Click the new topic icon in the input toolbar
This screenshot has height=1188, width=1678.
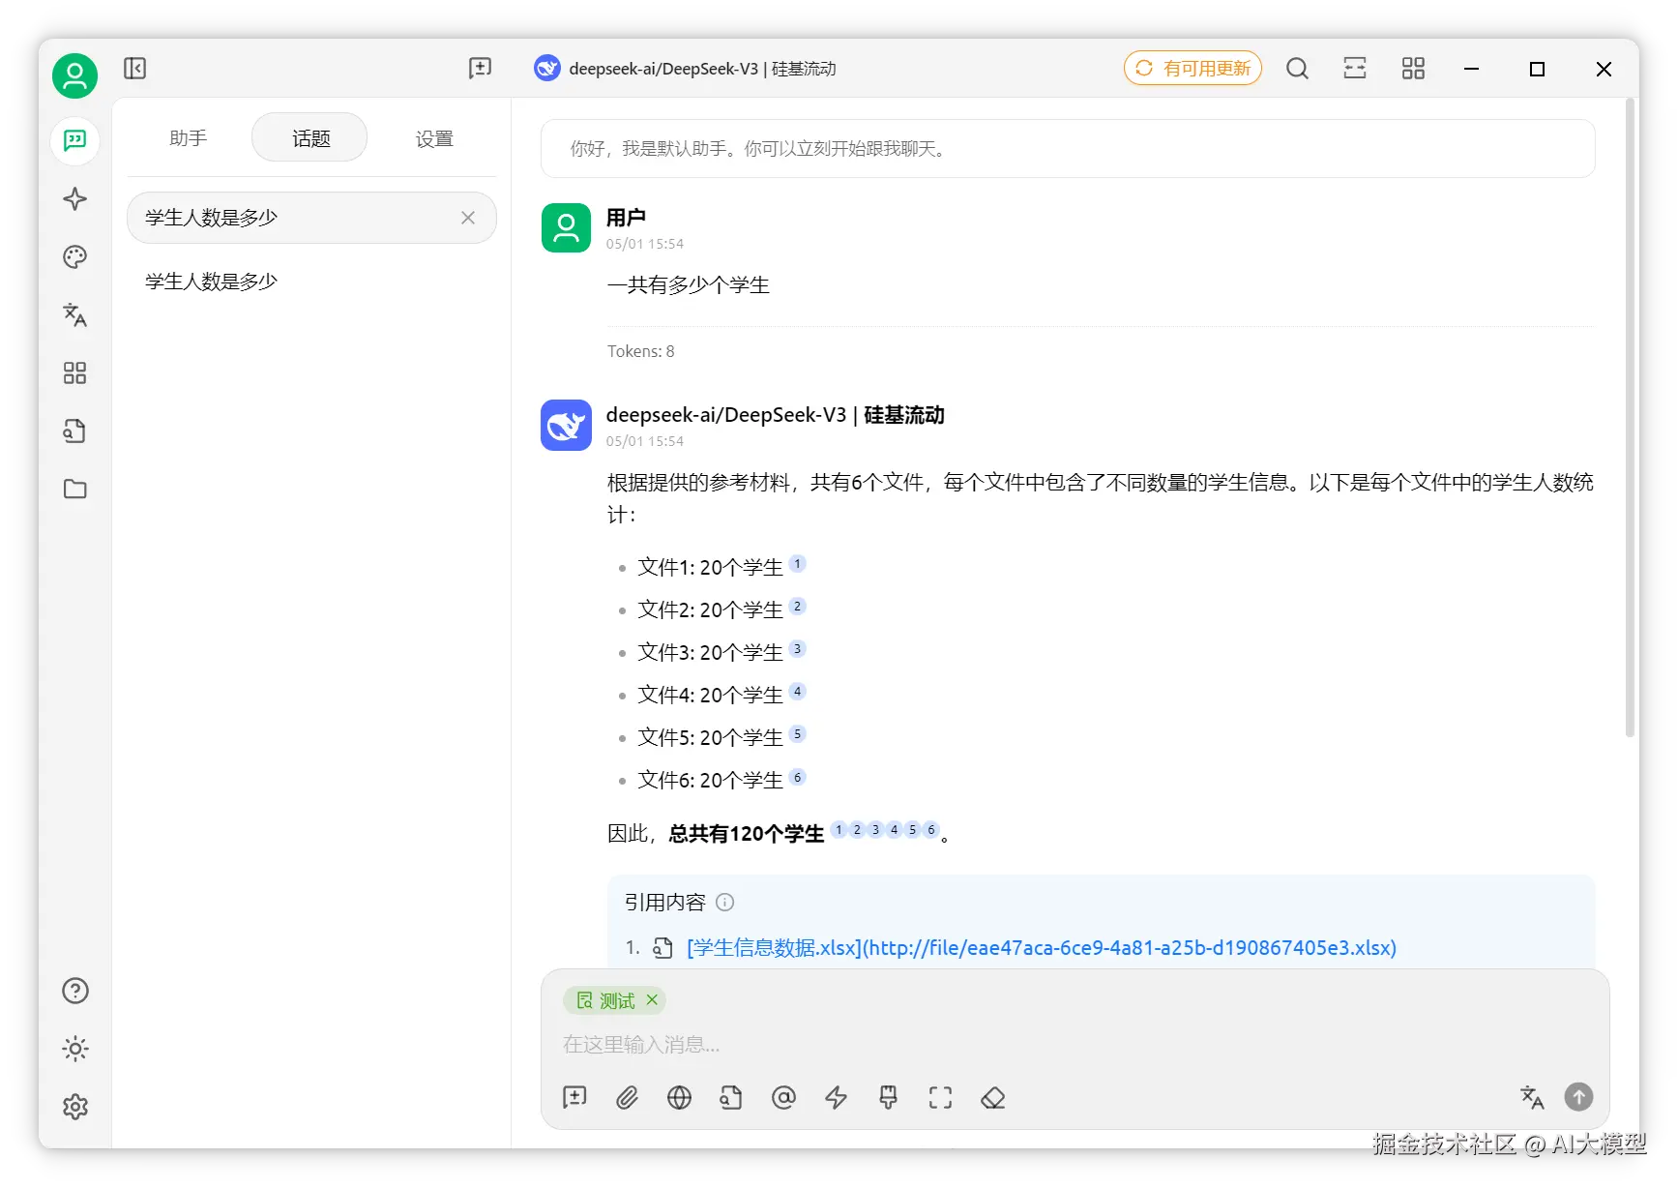click(574, 1097)
